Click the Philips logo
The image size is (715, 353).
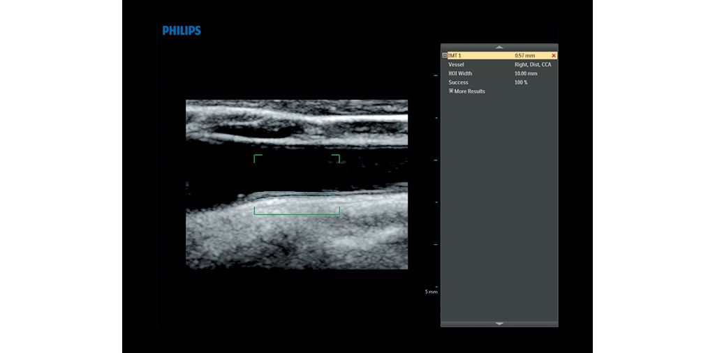pos(182,31)
